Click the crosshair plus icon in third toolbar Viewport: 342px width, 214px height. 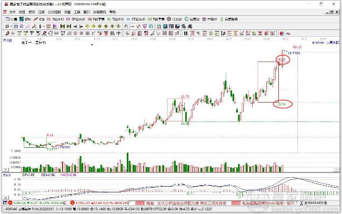(118, 34)
